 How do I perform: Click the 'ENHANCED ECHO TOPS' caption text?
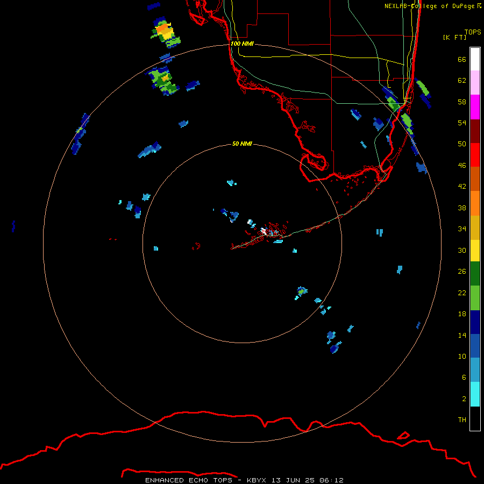pyautogui.click(x=189, y=480)
